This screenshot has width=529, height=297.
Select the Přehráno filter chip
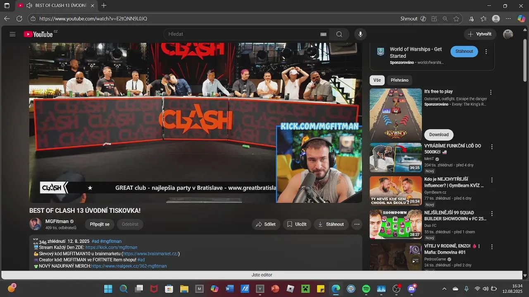coord(400,80)
